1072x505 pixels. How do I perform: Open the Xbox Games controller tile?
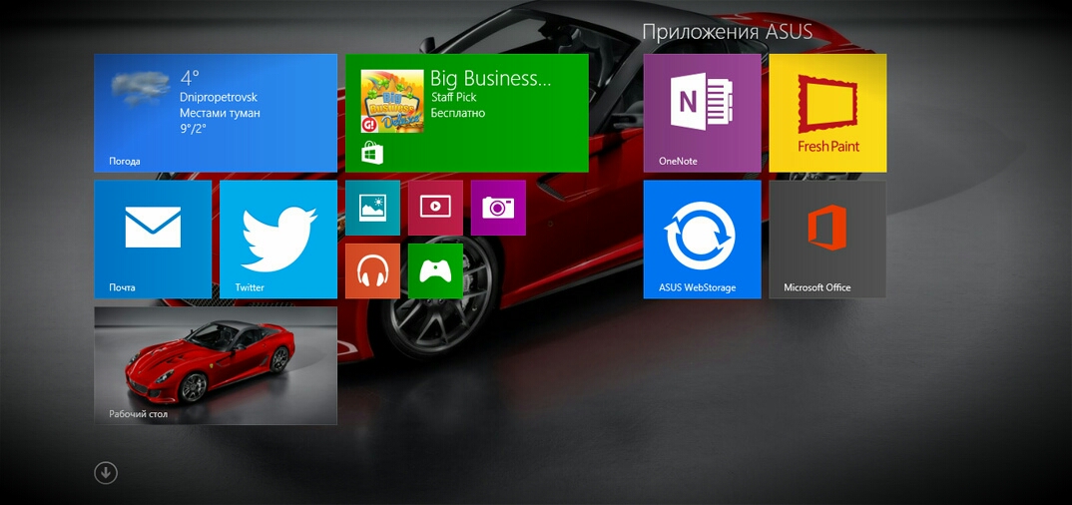click(435, 270)
